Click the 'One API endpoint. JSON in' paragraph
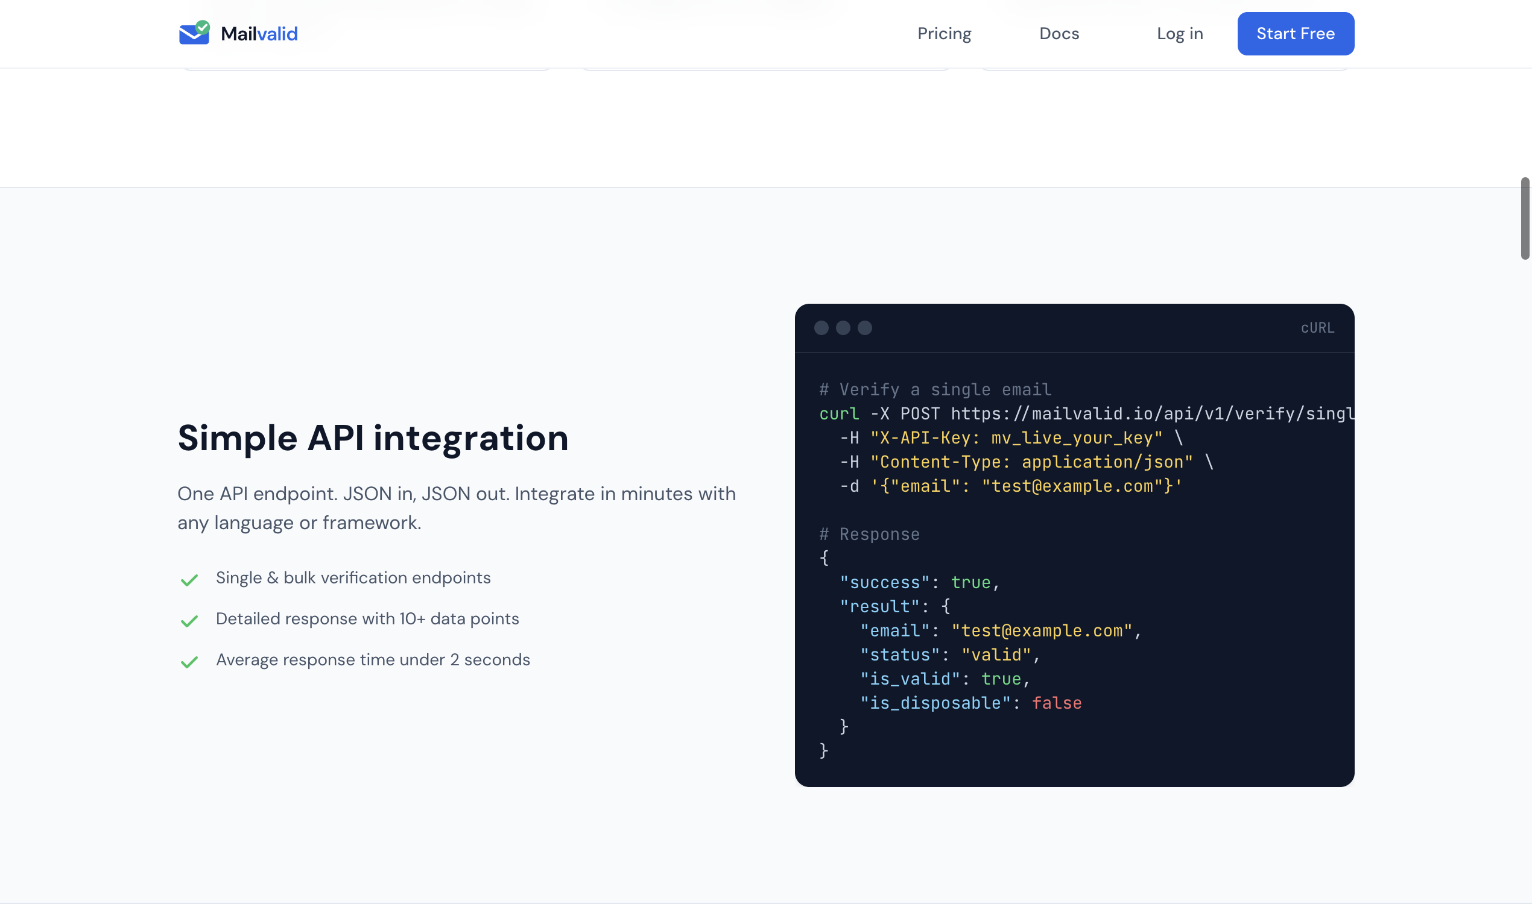The image size is (1532, 916). [x=457, y=508]
